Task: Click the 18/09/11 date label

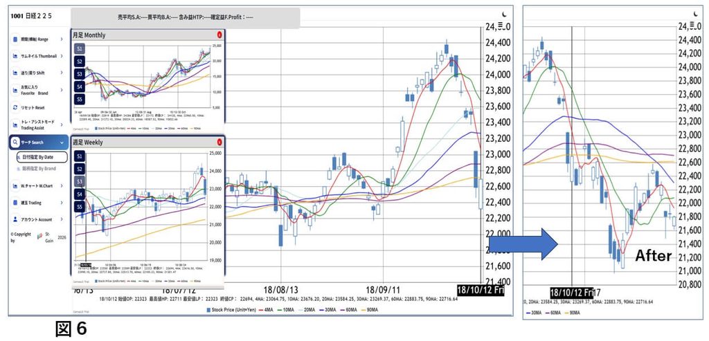Action: (x=384, y=291)
